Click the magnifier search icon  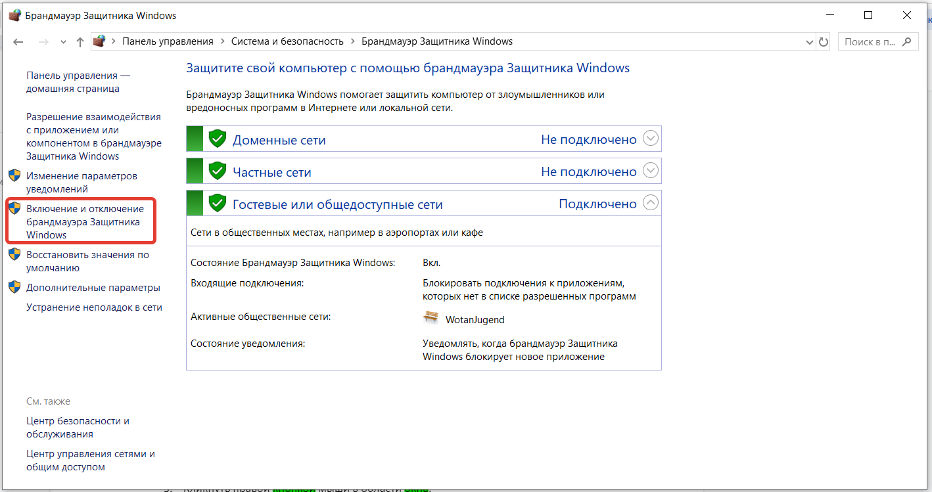[x=907, y=41]
